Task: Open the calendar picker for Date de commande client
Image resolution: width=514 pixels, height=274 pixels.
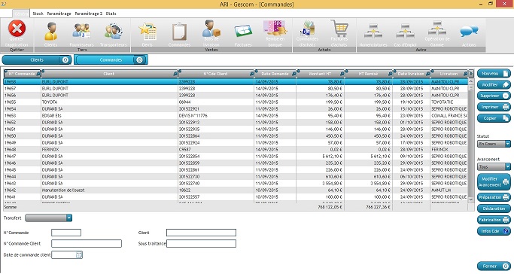Action: (79, 254)
